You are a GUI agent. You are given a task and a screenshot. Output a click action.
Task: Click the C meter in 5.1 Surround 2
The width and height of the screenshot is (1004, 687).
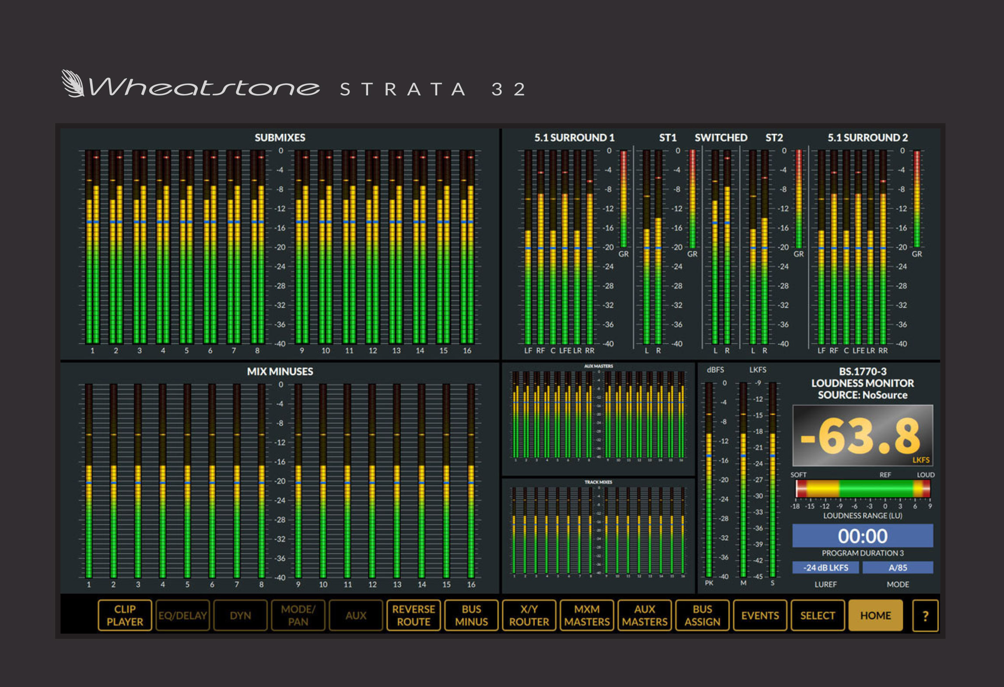pos(846,247)
